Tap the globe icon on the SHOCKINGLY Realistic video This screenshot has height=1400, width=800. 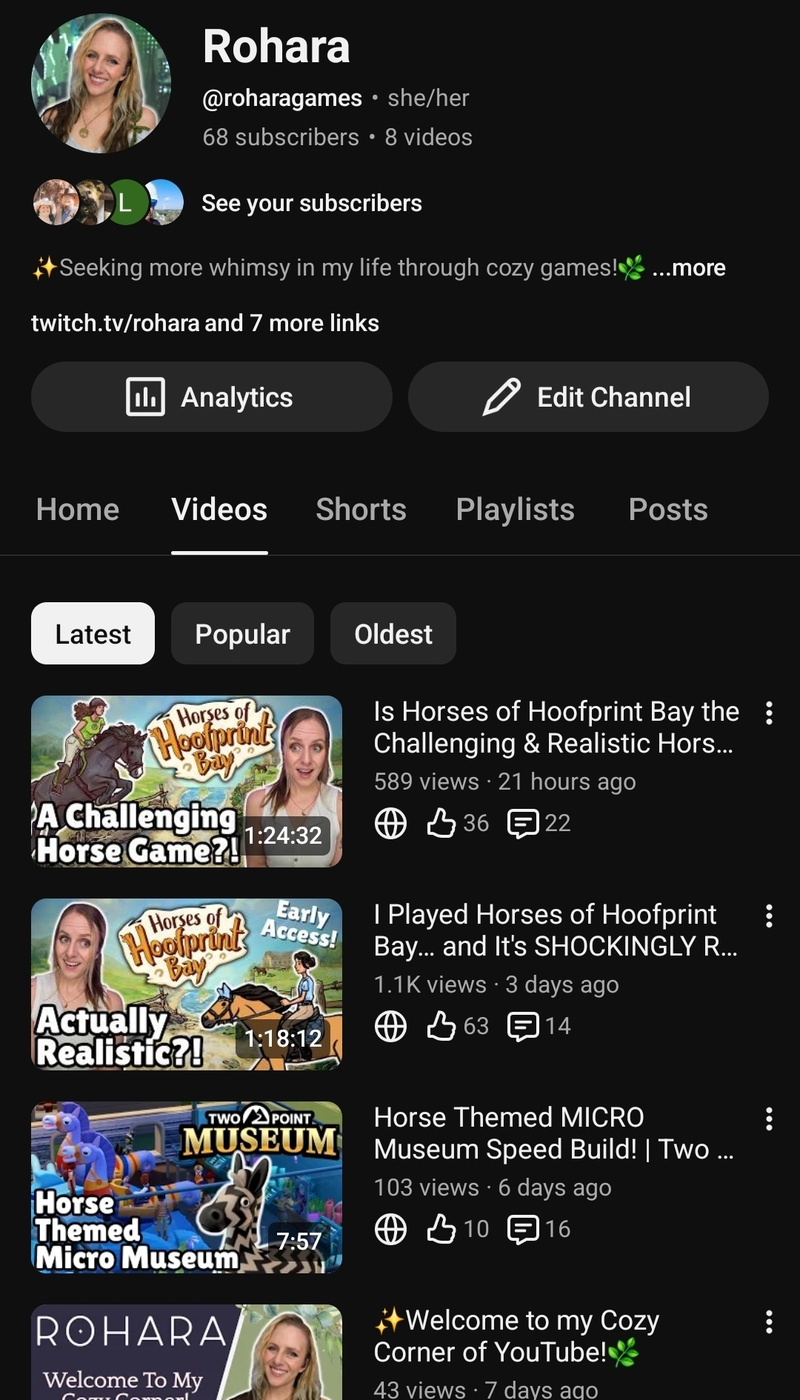click(390, 1026)
